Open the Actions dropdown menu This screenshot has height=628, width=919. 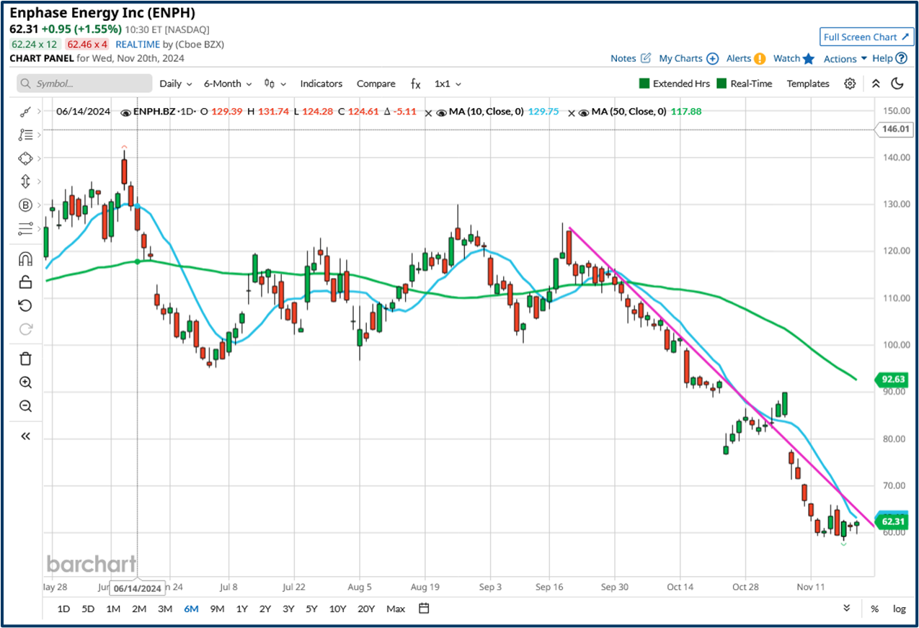click(x=842, y=58)
